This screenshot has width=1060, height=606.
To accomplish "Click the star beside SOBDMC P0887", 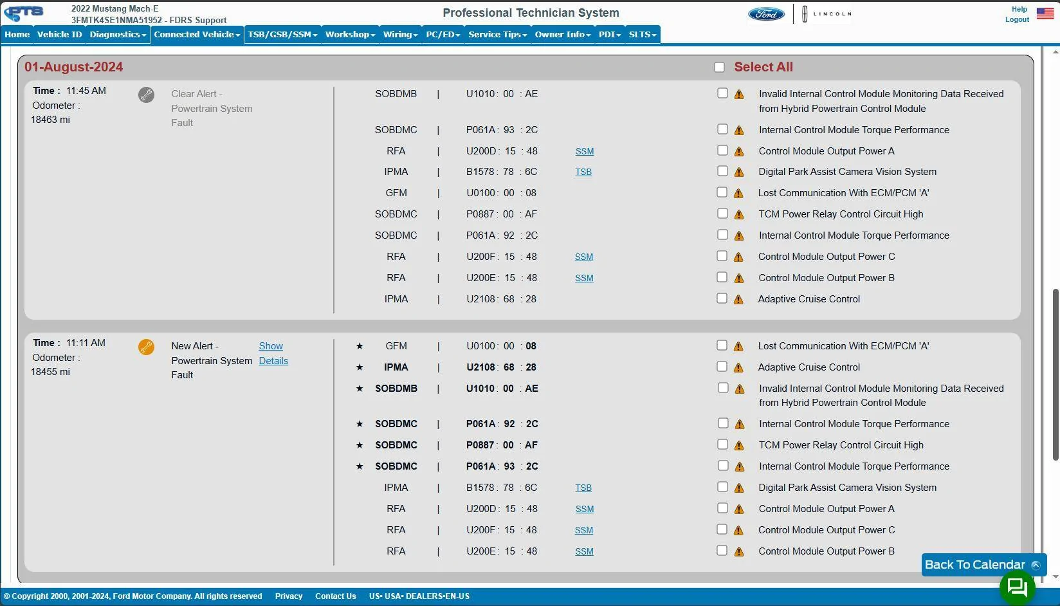I will tap(360, 445).
